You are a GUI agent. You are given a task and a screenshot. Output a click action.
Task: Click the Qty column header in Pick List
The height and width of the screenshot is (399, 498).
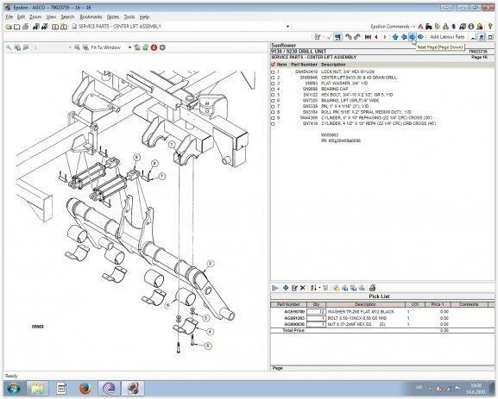tap(316, 304)
